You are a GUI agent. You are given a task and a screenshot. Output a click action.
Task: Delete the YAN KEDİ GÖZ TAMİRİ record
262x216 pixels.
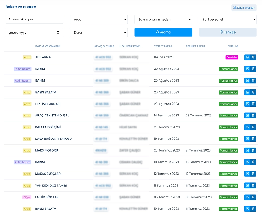[253, 185]
